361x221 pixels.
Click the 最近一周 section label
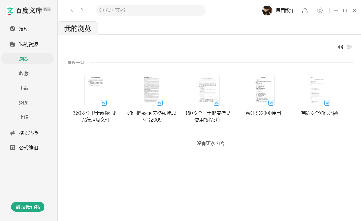click(76, 62)
